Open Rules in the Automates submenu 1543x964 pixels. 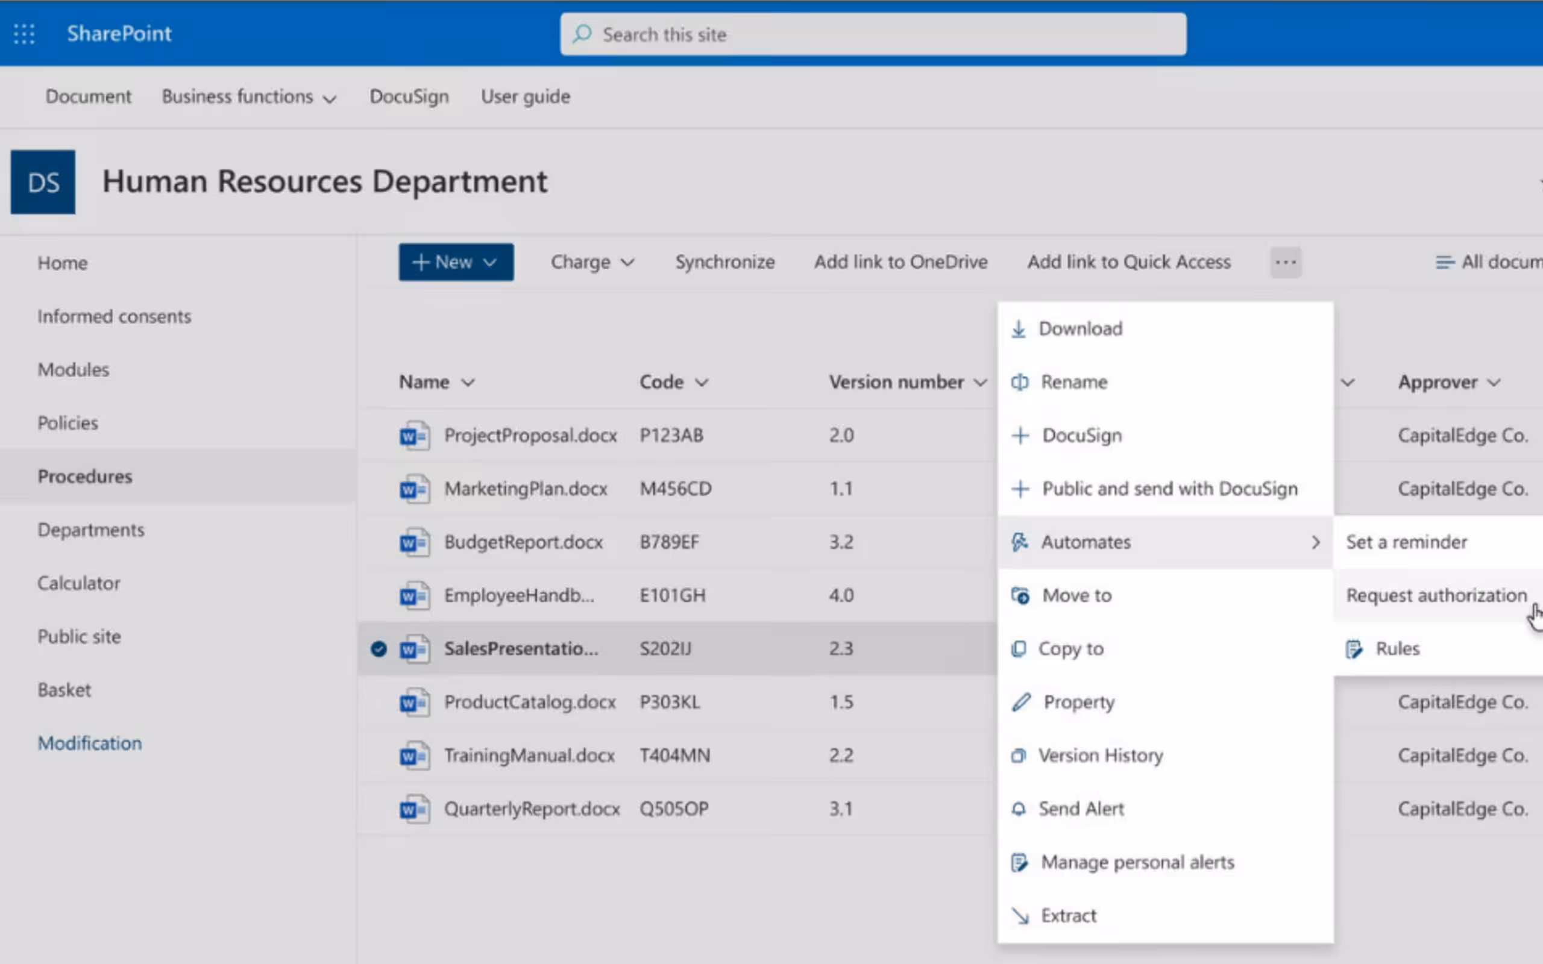coord(1438,649)
